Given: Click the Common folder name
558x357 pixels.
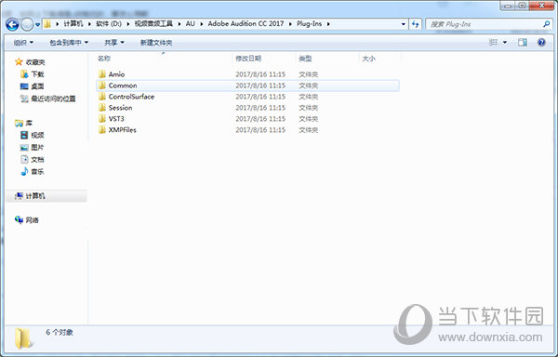Looking at the screenshot, I should pos(123,86).
